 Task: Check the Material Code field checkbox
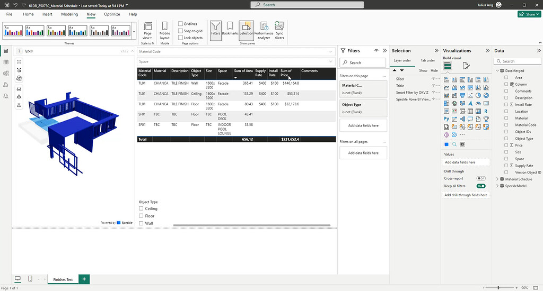tap(506, 125)
